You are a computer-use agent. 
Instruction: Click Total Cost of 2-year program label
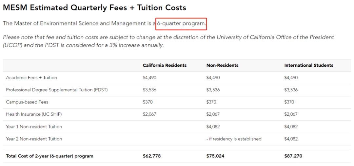(x=50, y=156)
